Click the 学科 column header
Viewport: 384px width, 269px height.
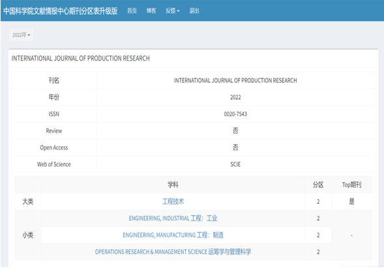point(173,185)
